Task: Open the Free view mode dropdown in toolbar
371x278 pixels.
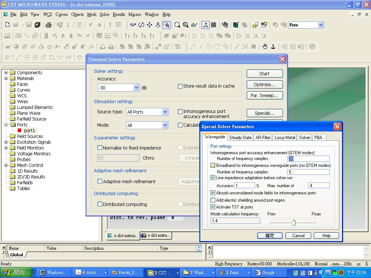Action: 321,25
